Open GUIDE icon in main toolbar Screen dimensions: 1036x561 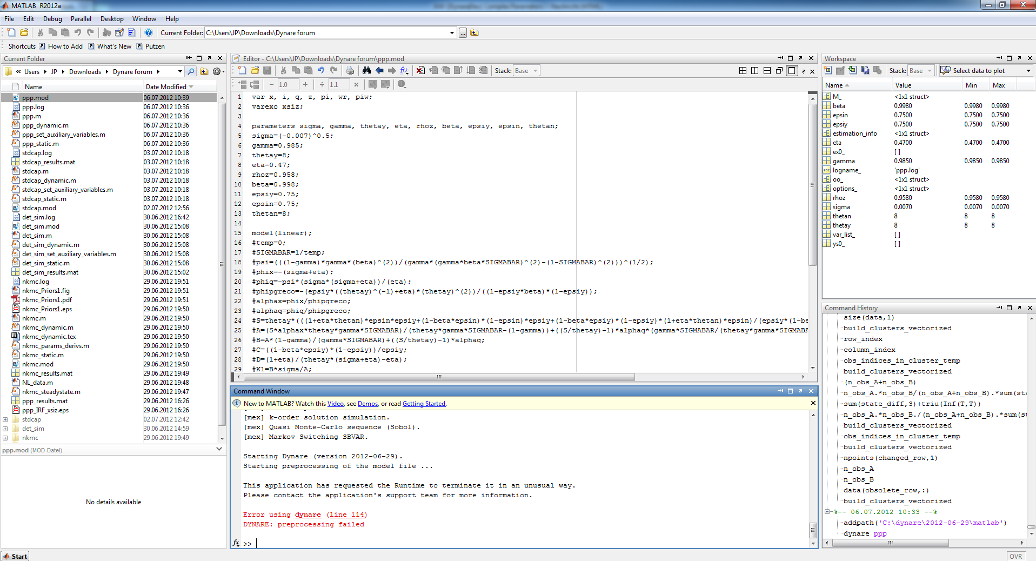[119, 32]
